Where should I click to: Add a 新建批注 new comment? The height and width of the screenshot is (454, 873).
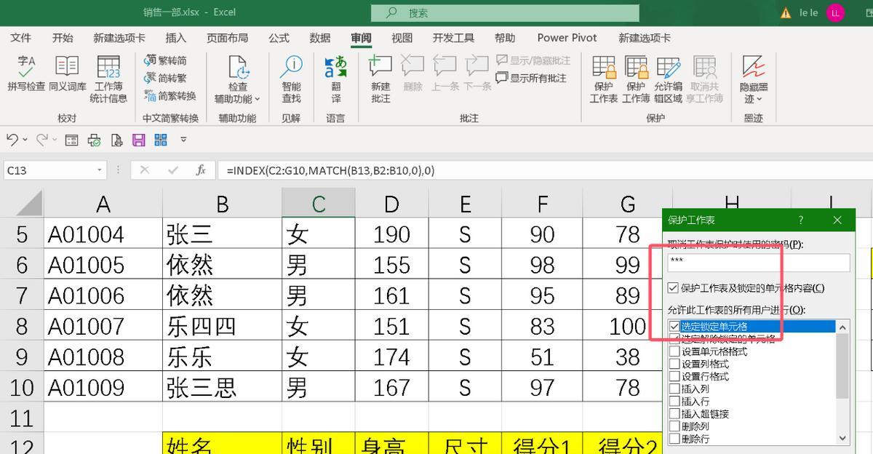(380, 79)
